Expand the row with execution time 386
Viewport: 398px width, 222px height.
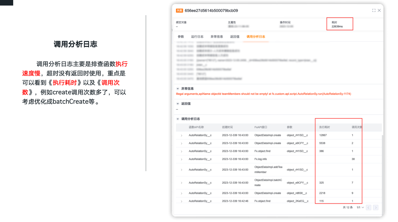click(x=182, y=151)
